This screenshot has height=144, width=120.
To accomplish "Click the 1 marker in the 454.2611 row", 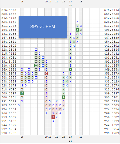I will point(70,42).
